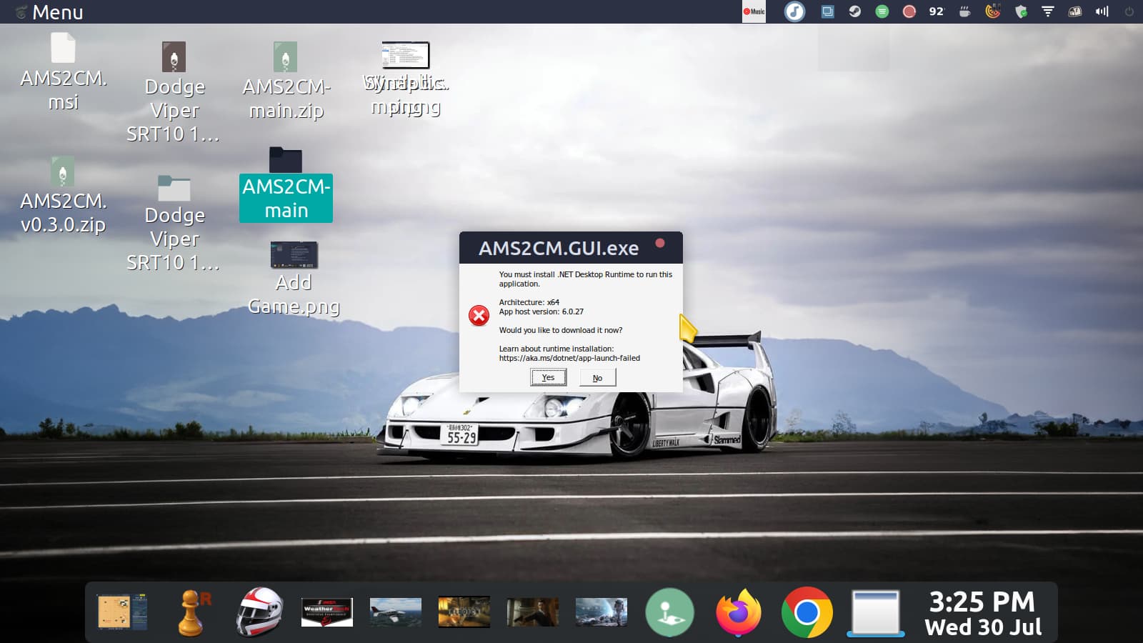
Task: Launch Firefox from the dock
Action: (x=738, y=612)
